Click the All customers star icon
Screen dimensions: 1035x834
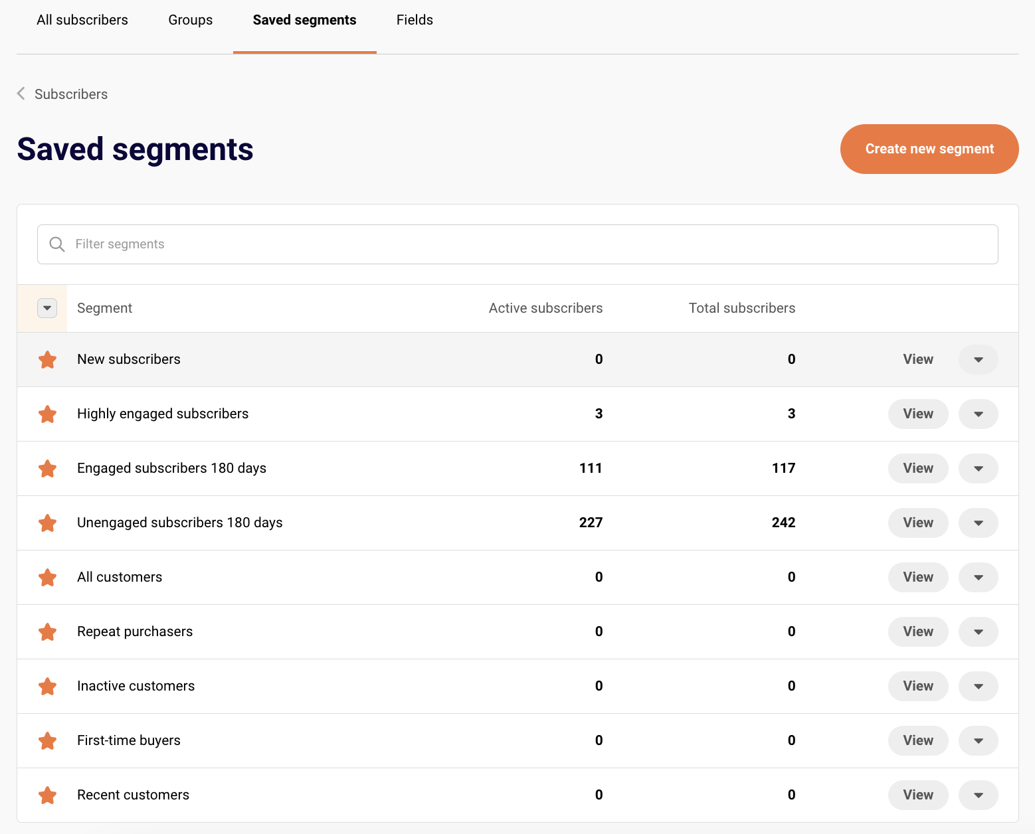47,578
